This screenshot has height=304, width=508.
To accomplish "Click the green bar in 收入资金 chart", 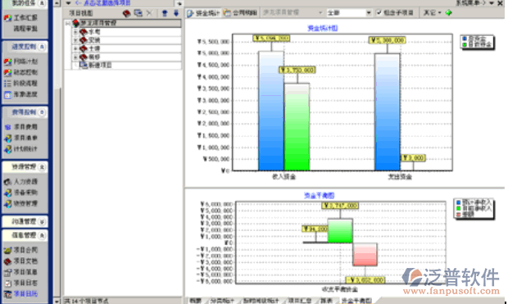I will pyautogui.click(x=297, y=127).
